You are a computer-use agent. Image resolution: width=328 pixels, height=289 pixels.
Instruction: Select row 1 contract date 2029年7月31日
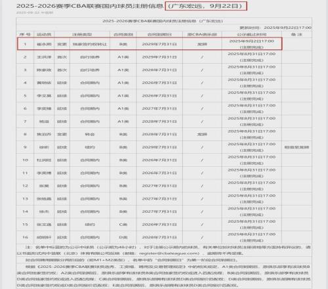159,44
